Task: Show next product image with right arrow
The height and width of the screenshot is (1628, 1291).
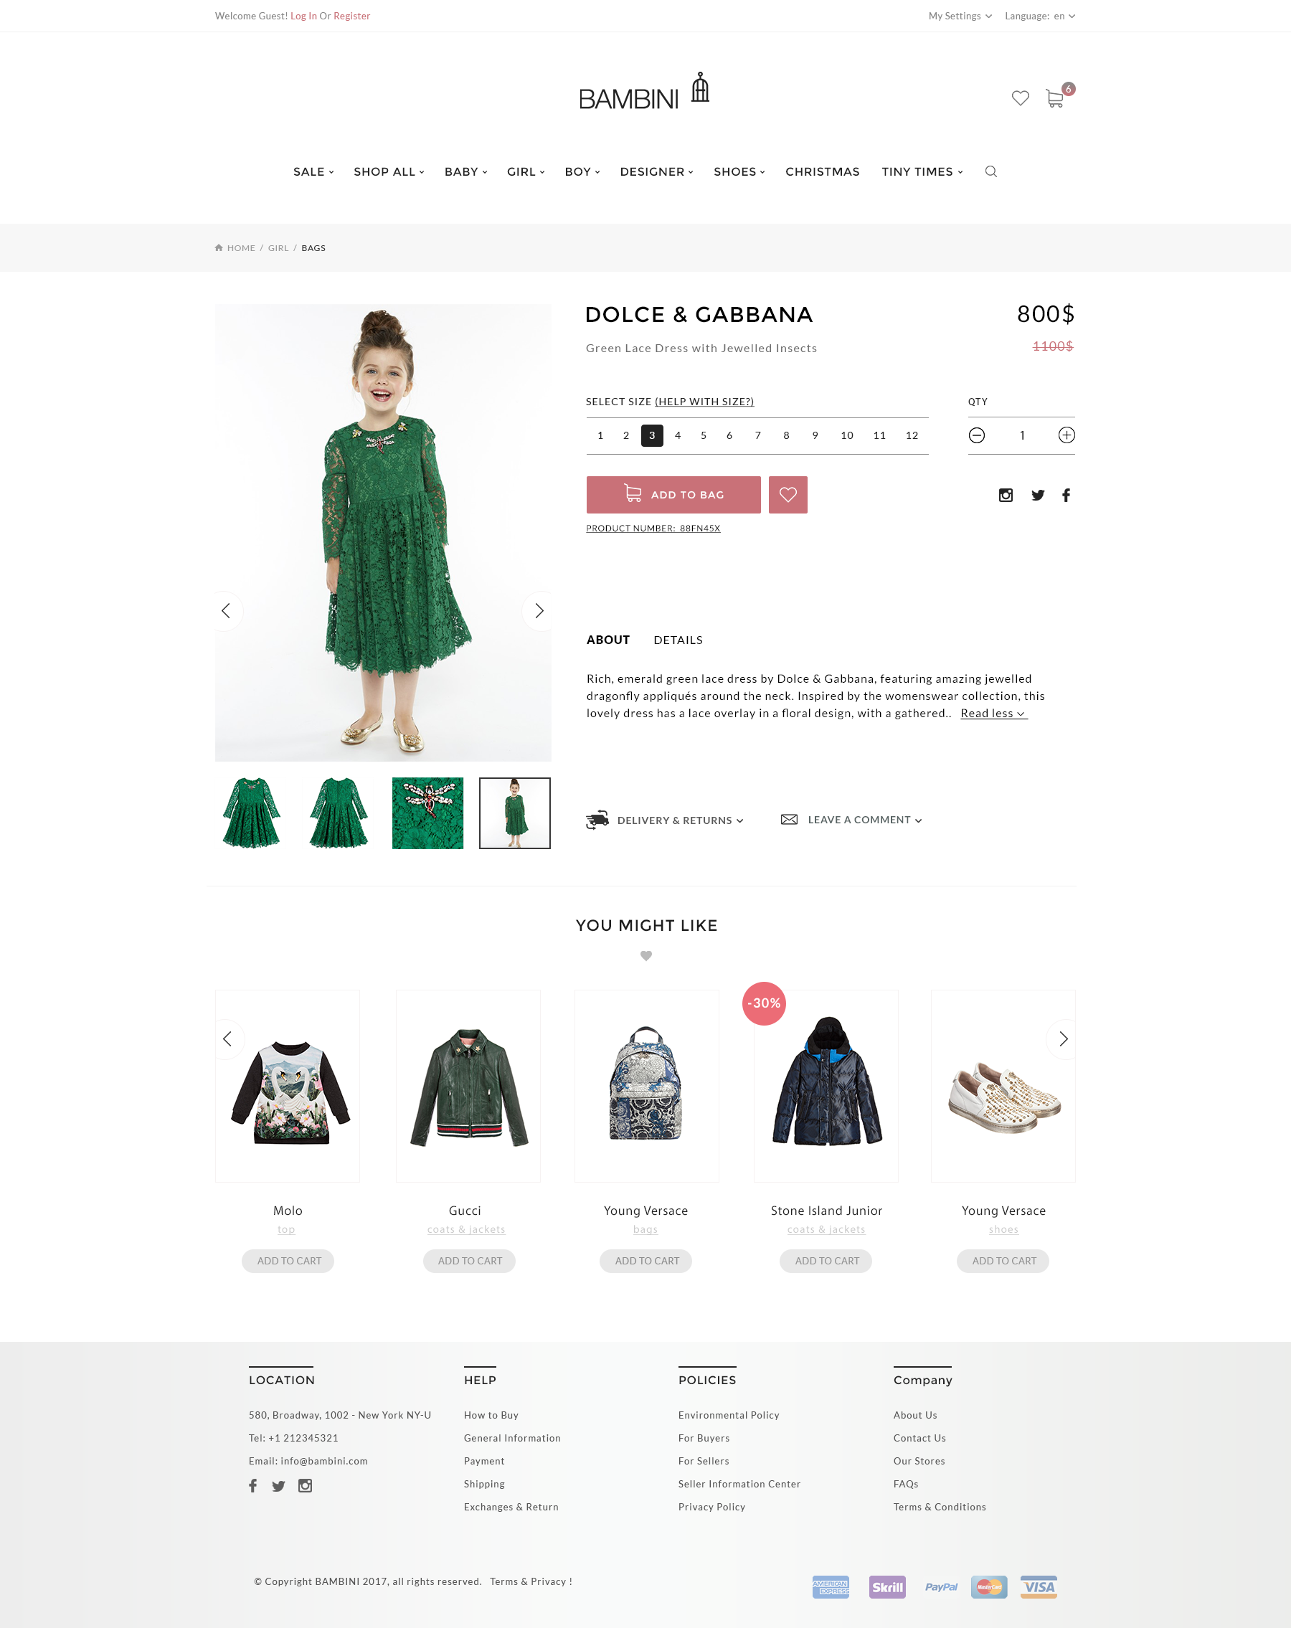Action: pos(539,610)
